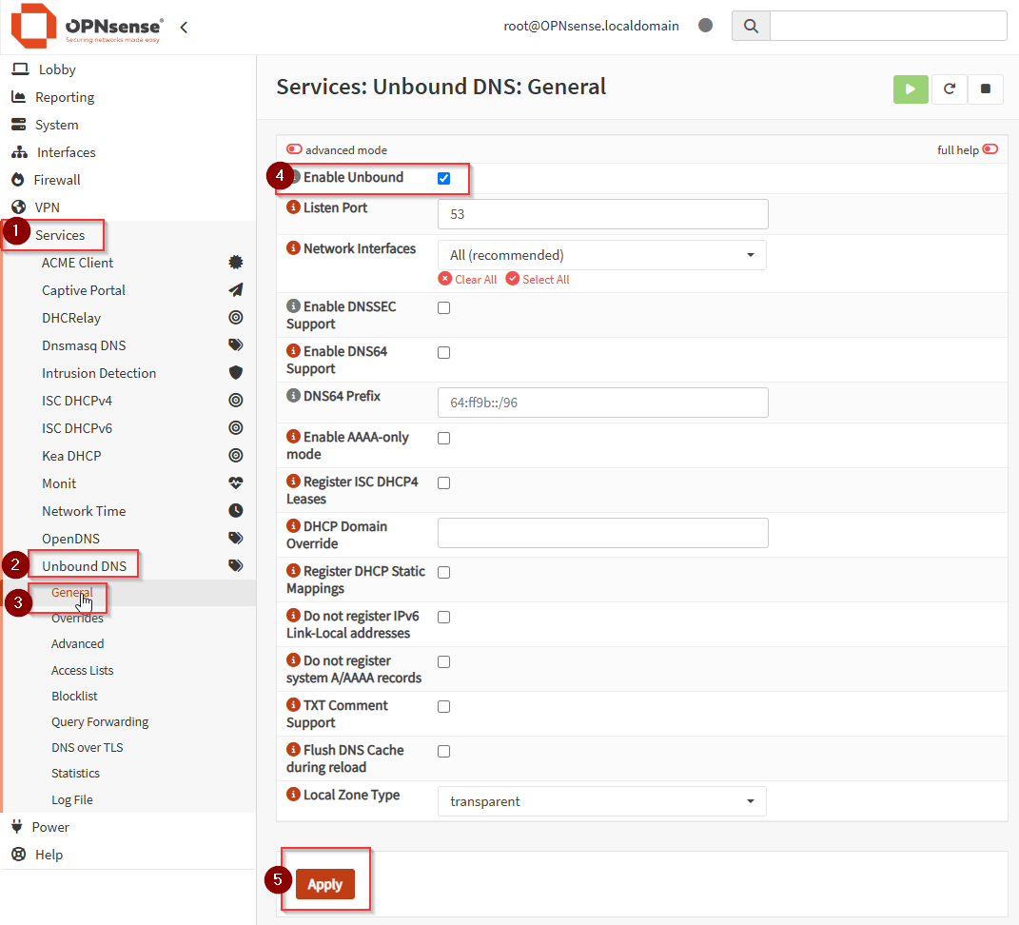Restart the Unbound service via reload icon
This screenshot has height=925, width=1019.
[949, 89]
